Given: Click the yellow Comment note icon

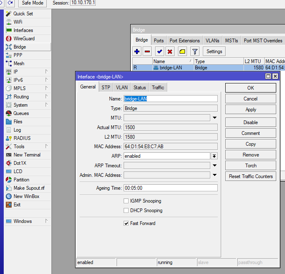Looking at the screenshot, I should 182,51.
